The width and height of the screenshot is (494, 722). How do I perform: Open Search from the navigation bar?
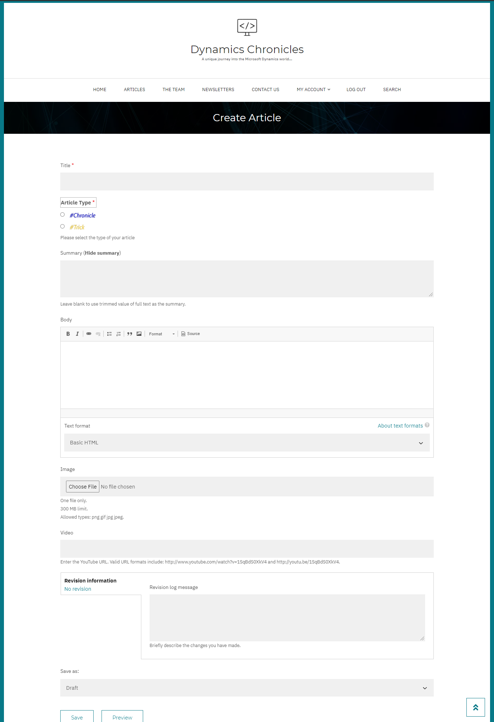click(392, 90)
